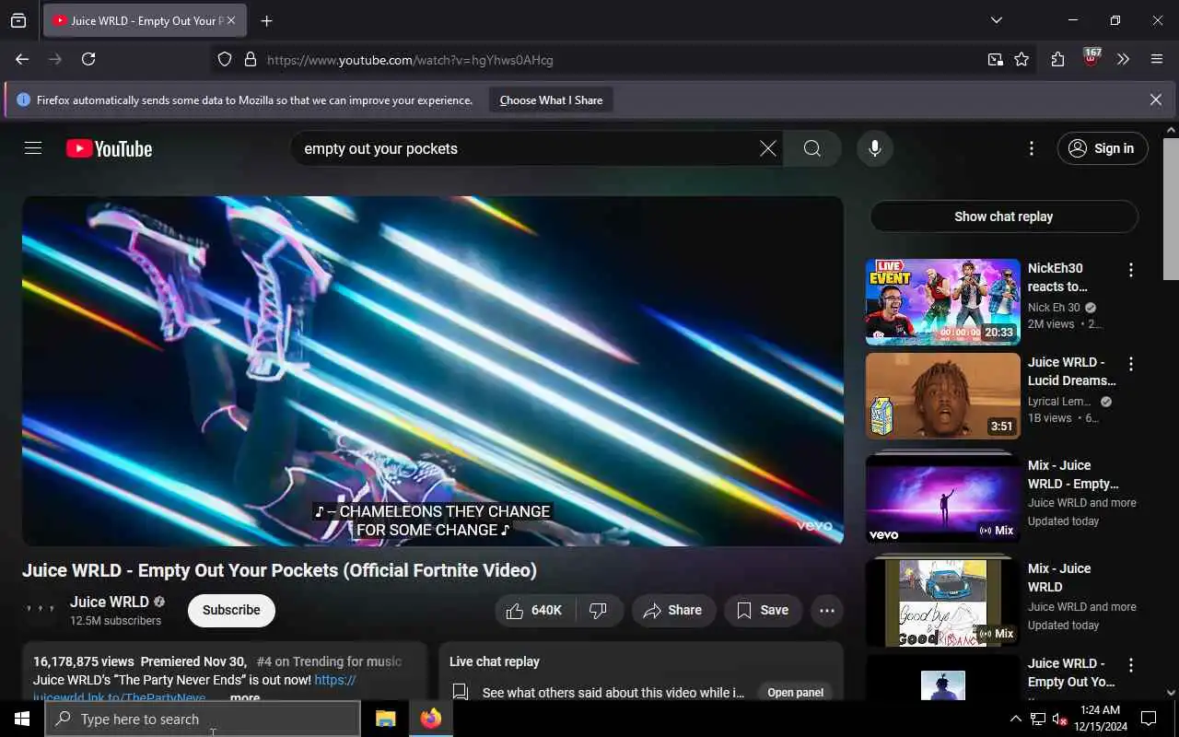
Task: Open NickEh30 reacts video thumbnail
Action: pos(943,302)
